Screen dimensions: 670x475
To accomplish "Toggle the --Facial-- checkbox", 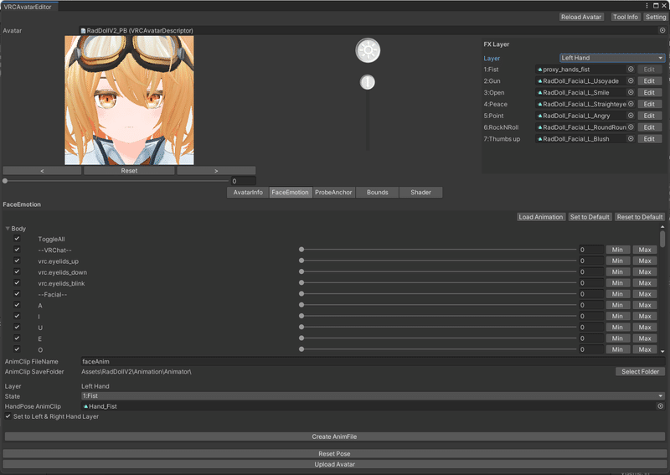I will [17, 294].
